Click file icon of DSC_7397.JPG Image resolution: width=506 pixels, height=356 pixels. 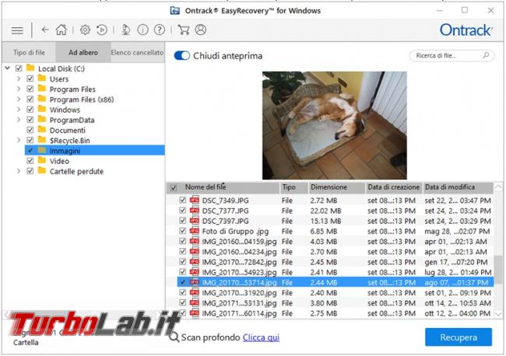coord(195,221)
